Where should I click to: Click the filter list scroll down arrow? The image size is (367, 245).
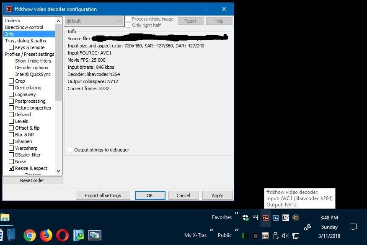click(59, 171)
